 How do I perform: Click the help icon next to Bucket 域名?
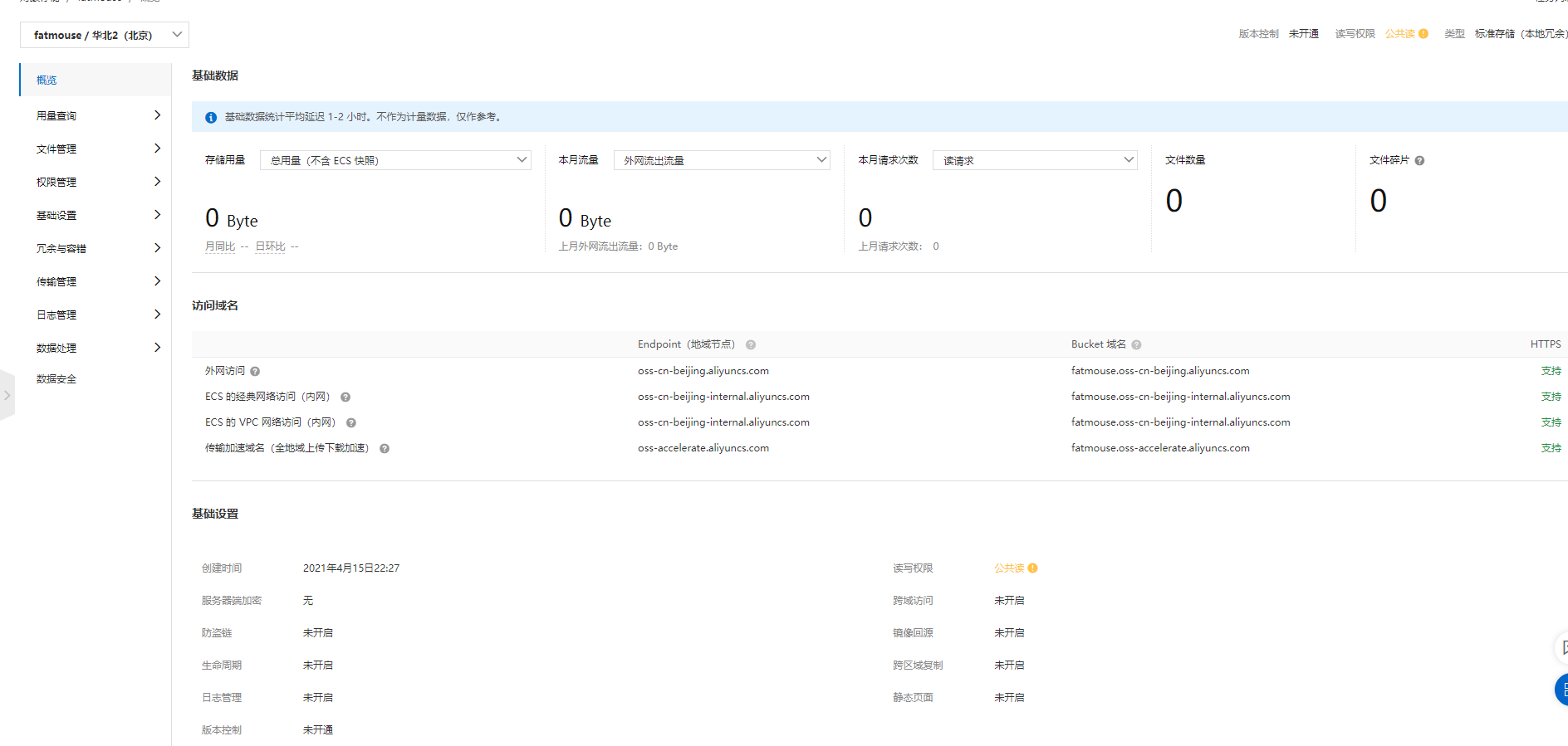tap(1136, 344)
